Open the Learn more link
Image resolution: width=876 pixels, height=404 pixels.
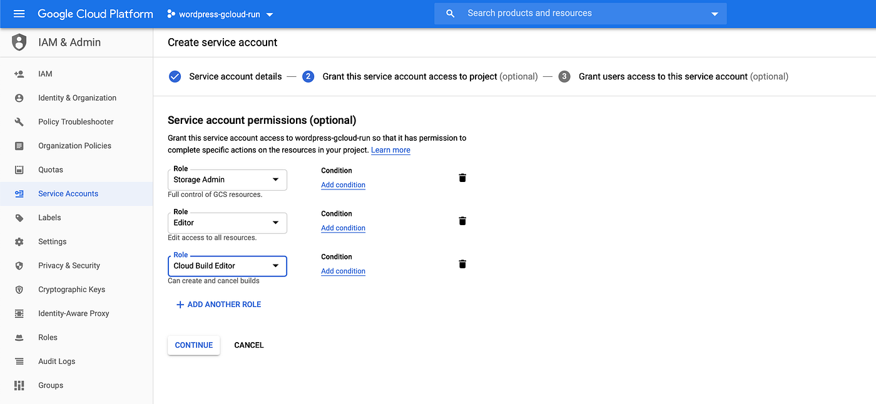pos(390,149)
